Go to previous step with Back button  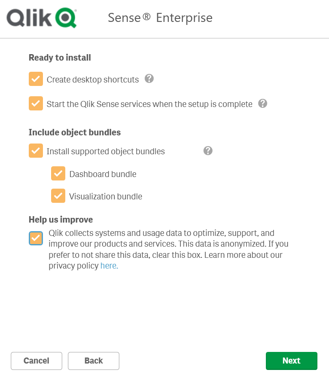pyautogui.click(x=94, y=361)
